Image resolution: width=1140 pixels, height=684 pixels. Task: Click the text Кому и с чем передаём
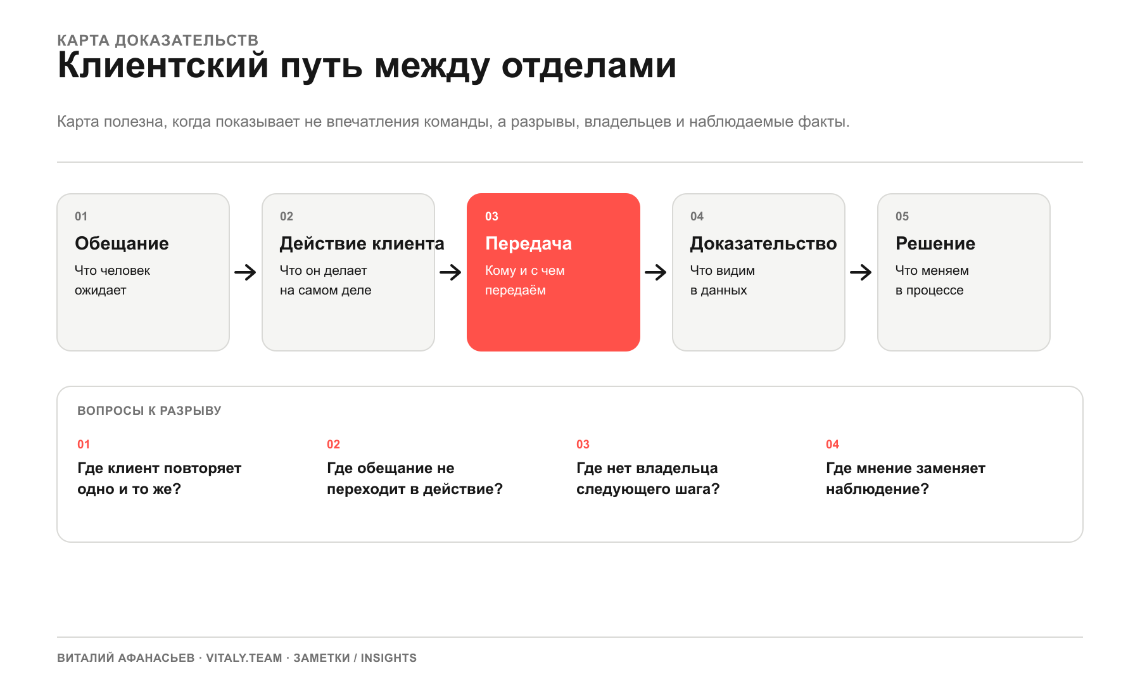[x=525, y=280]
